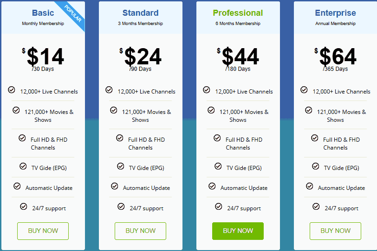Click Professional plan's 24/7 support checkmark icon
Screen dimensions: 377x251
(219, 207)
